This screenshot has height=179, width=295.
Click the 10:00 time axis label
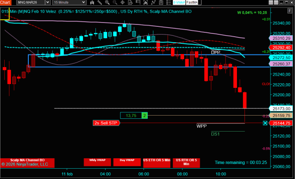[221, 174]
